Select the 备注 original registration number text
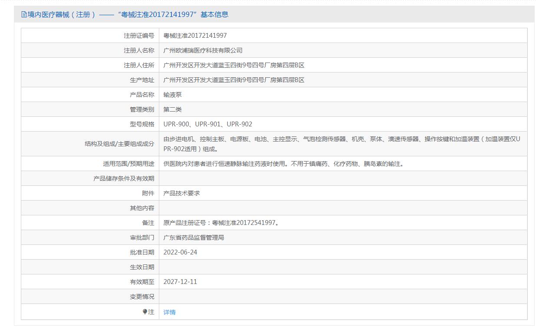The height and width of the screenshot is (330, 536). [221, 223]
